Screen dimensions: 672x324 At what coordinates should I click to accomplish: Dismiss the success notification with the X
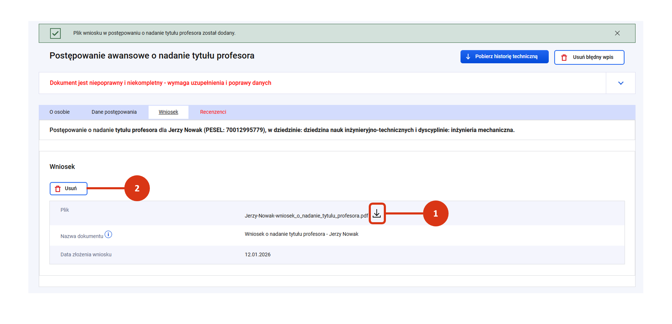pos(617,33)
